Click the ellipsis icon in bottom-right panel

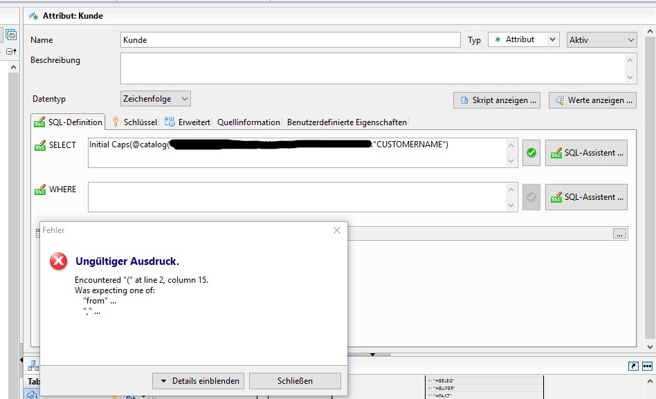(x=647, y=366)
